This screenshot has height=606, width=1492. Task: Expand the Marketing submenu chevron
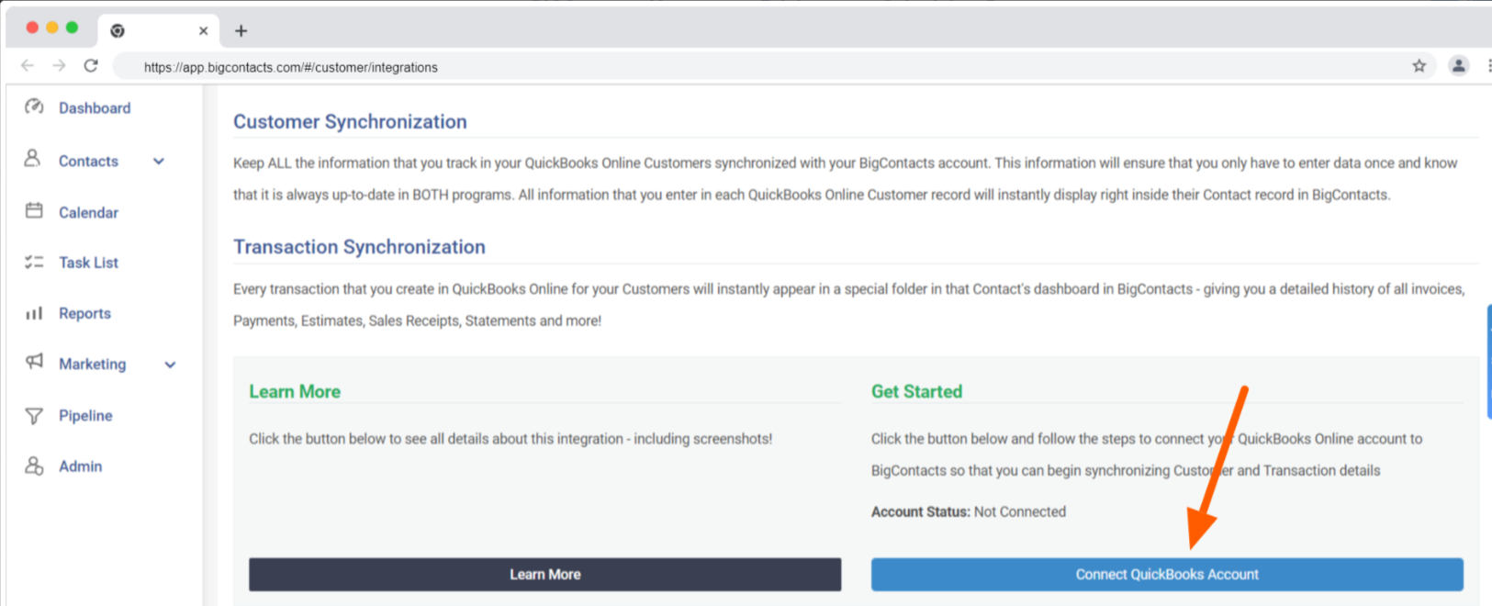pyautogui.click(x=170, y=365)
